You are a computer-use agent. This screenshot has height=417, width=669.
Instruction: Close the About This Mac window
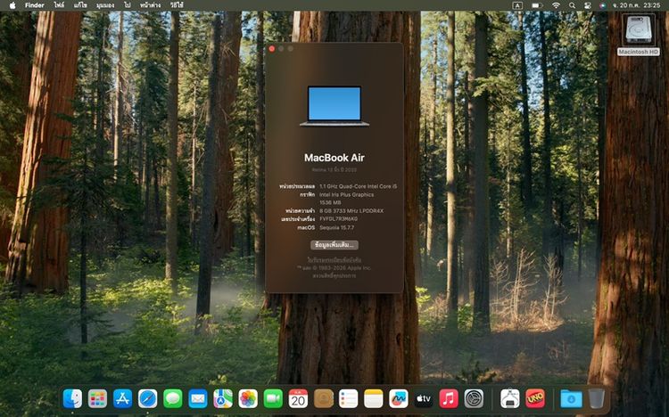coord(272,49)
